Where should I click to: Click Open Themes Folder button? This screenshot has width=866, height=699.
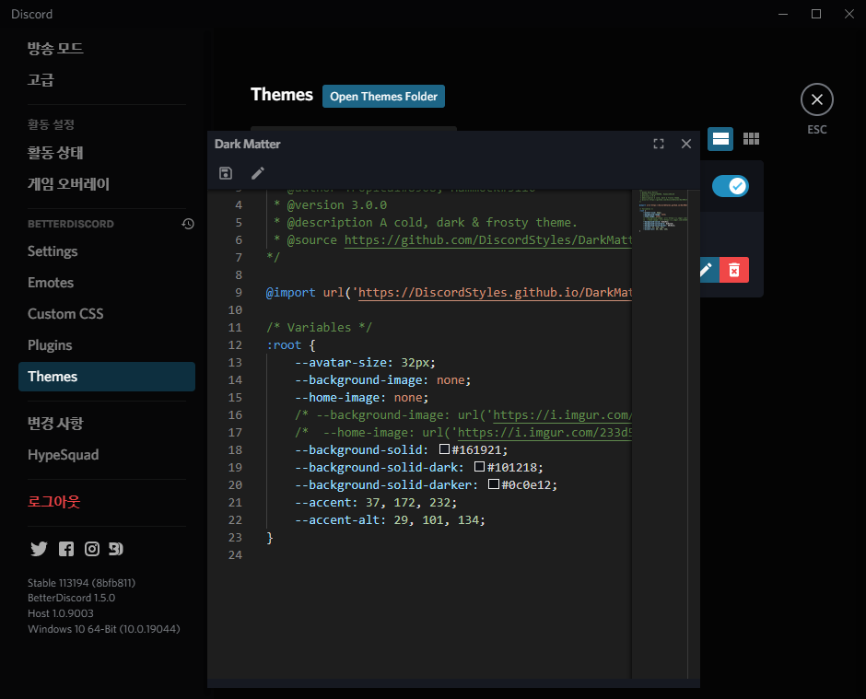click(x=383, y=96)
